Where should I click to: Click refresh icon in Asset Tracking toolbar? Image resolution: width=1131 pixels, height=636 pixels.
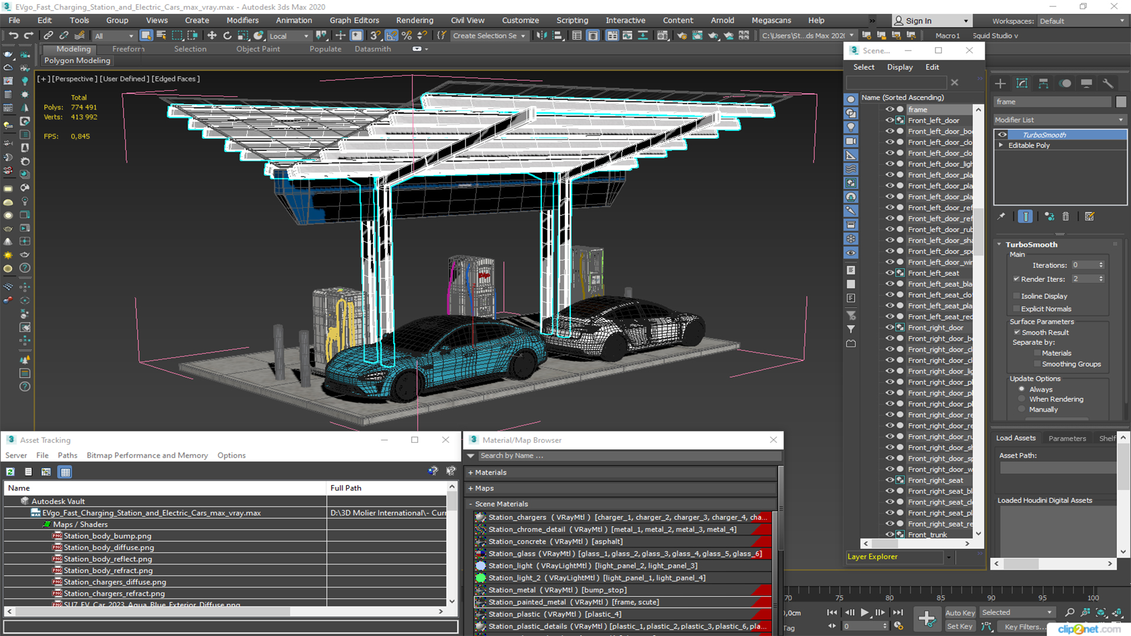point(11,472)
